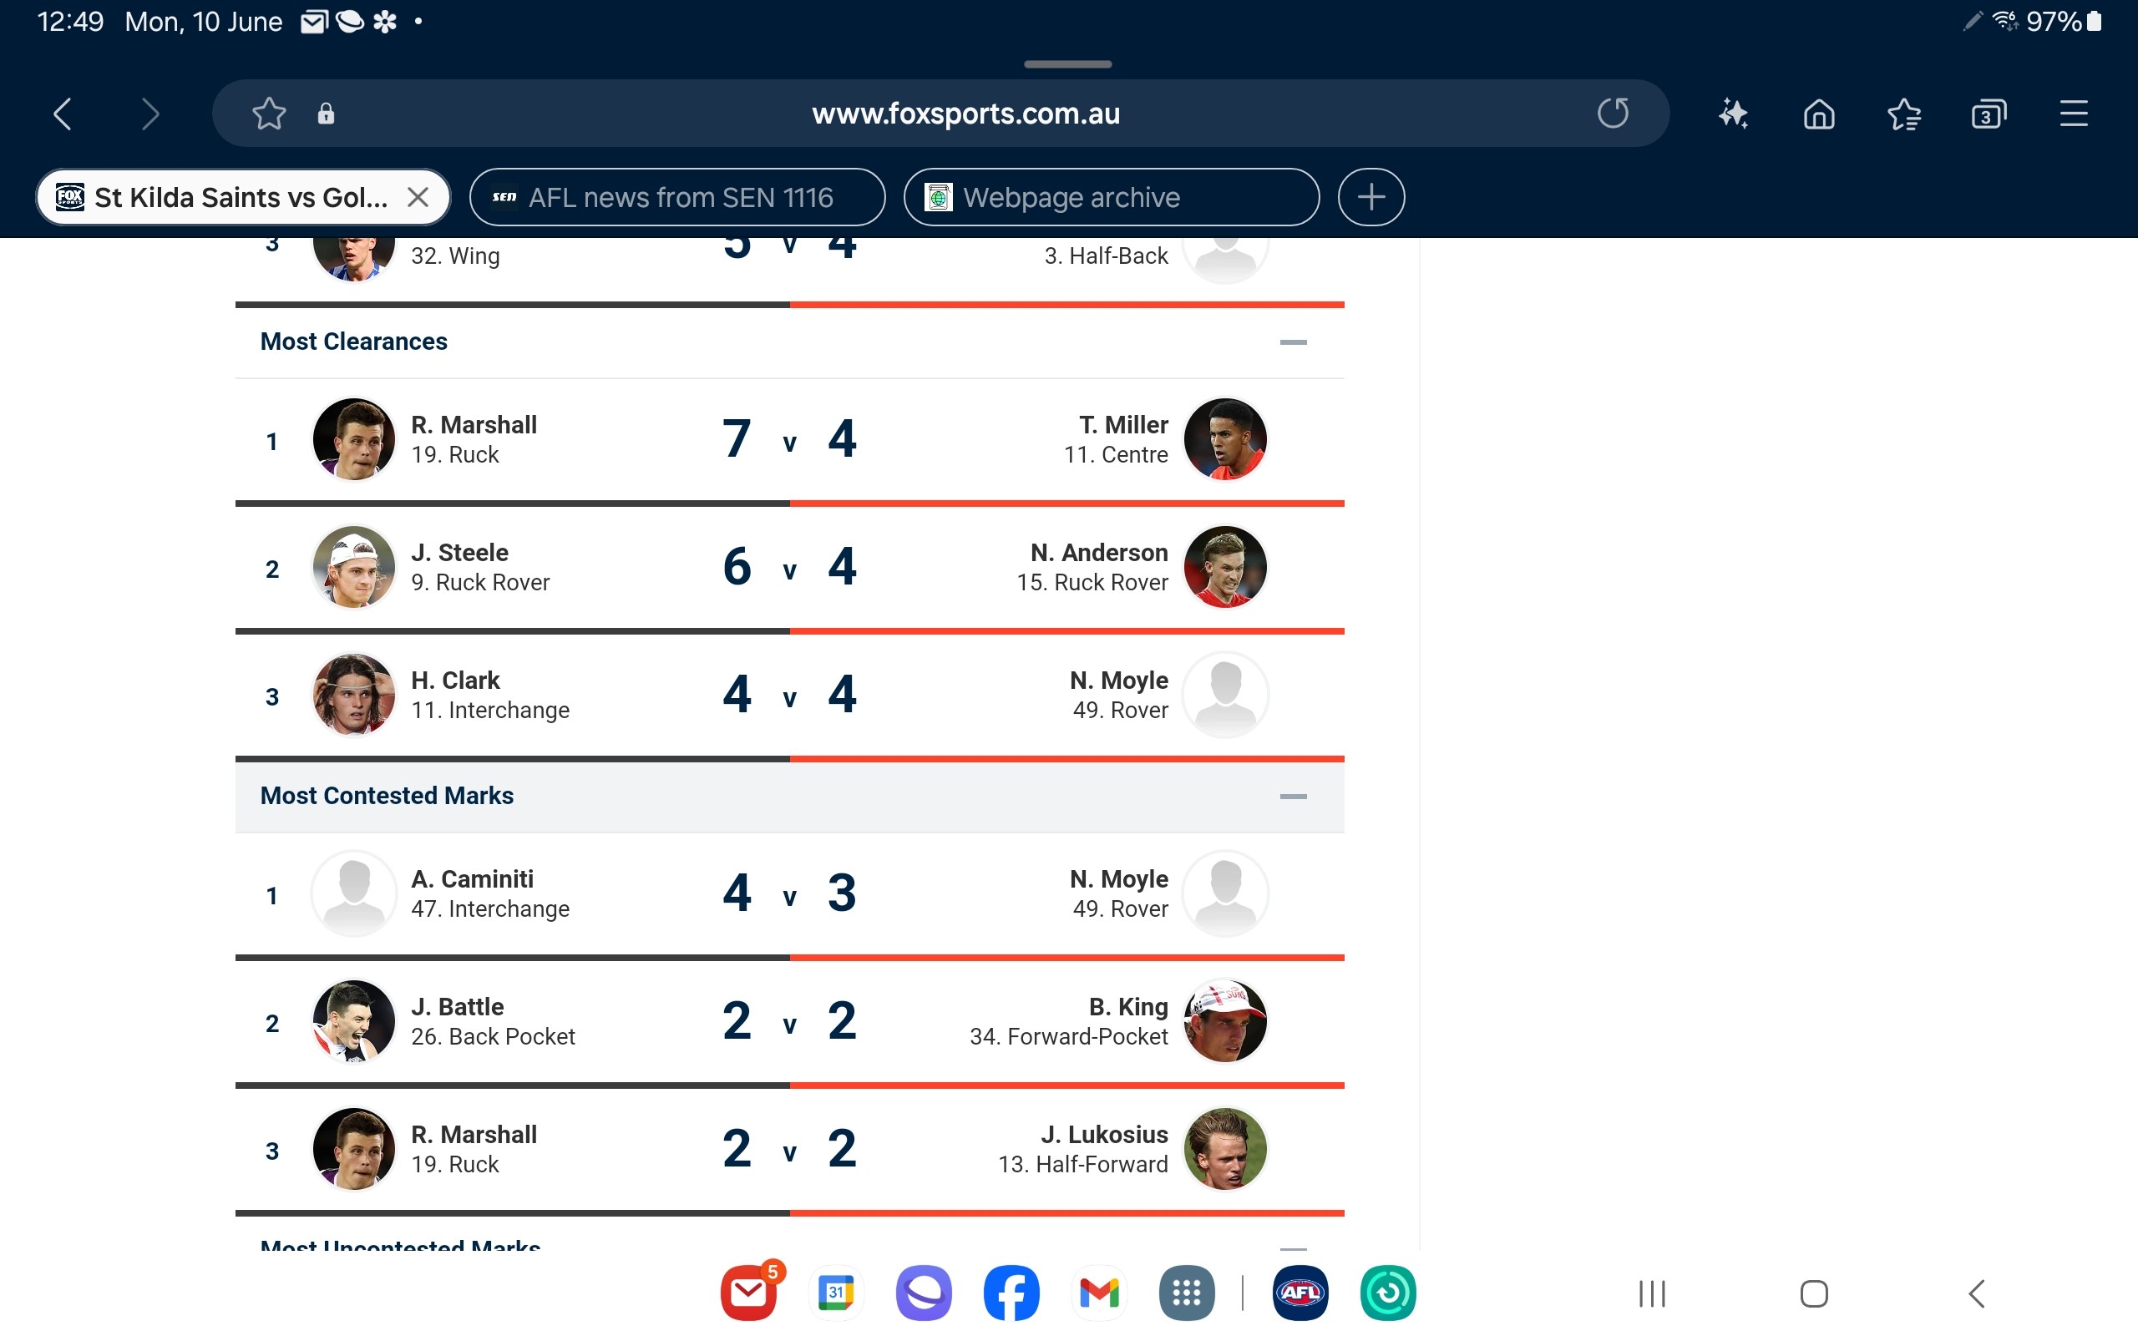
Task: Open AFL news from SEN 1116 tab
Action: tap(679, 195)
